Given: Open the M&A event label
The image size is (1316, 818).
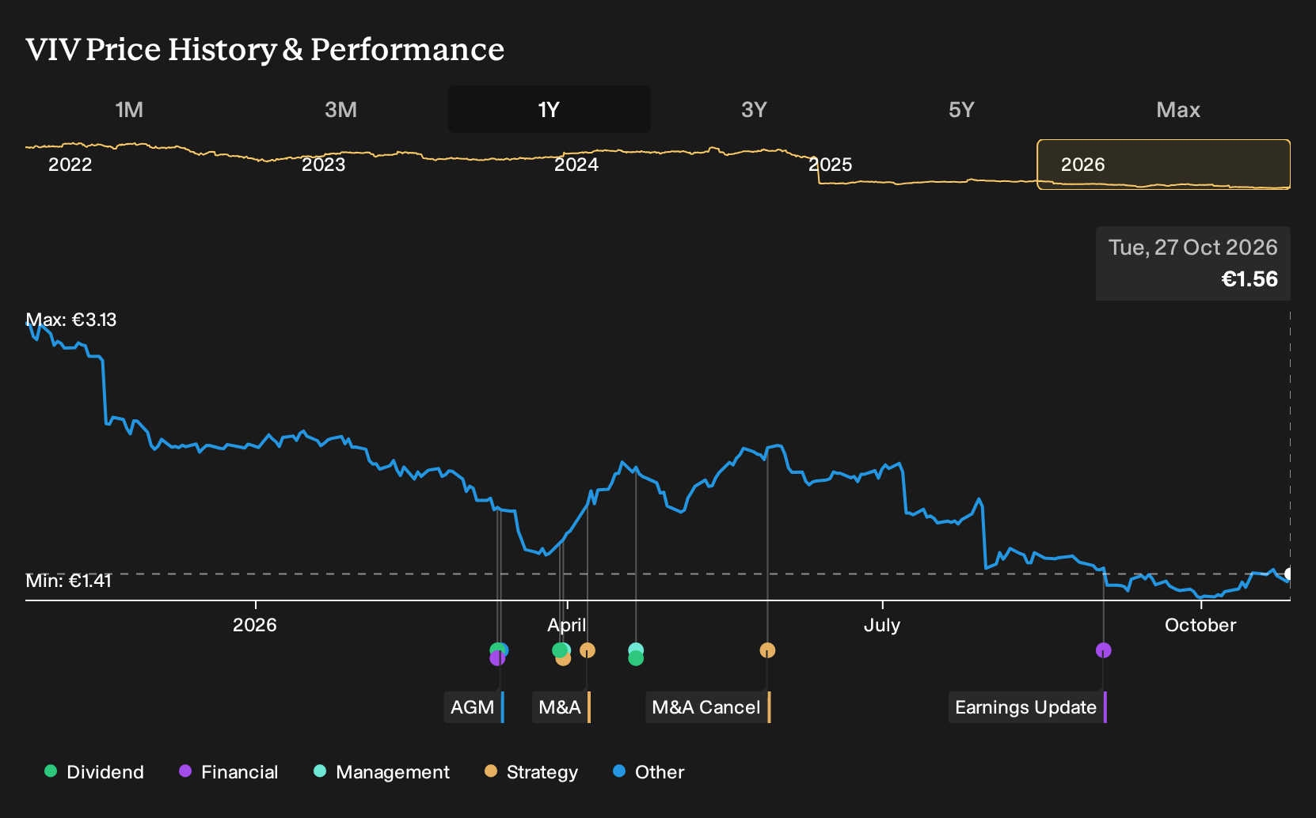Looking at the screenshot, I should (561, 707).
